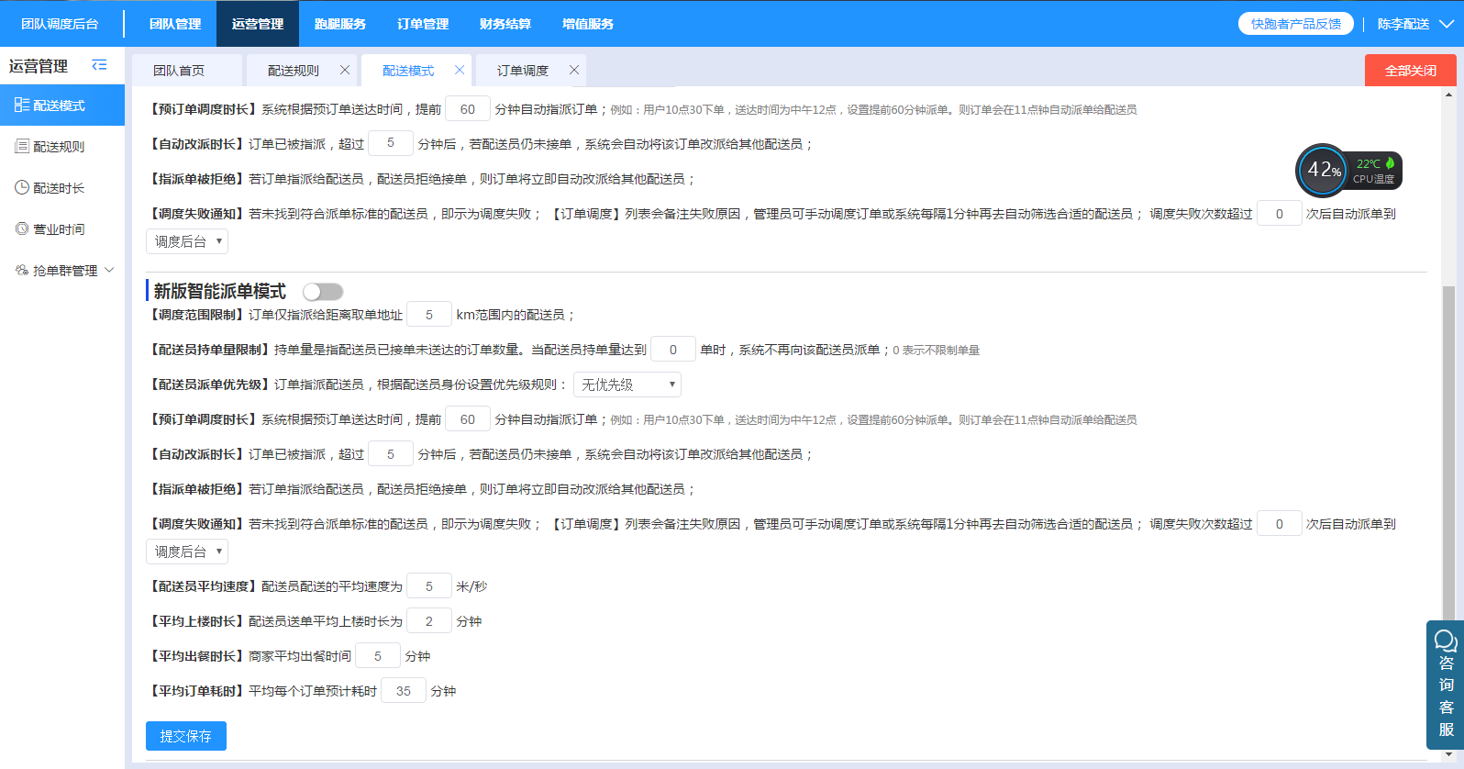Select 配送模式 in the sidebar

click(x=62, y=106)
